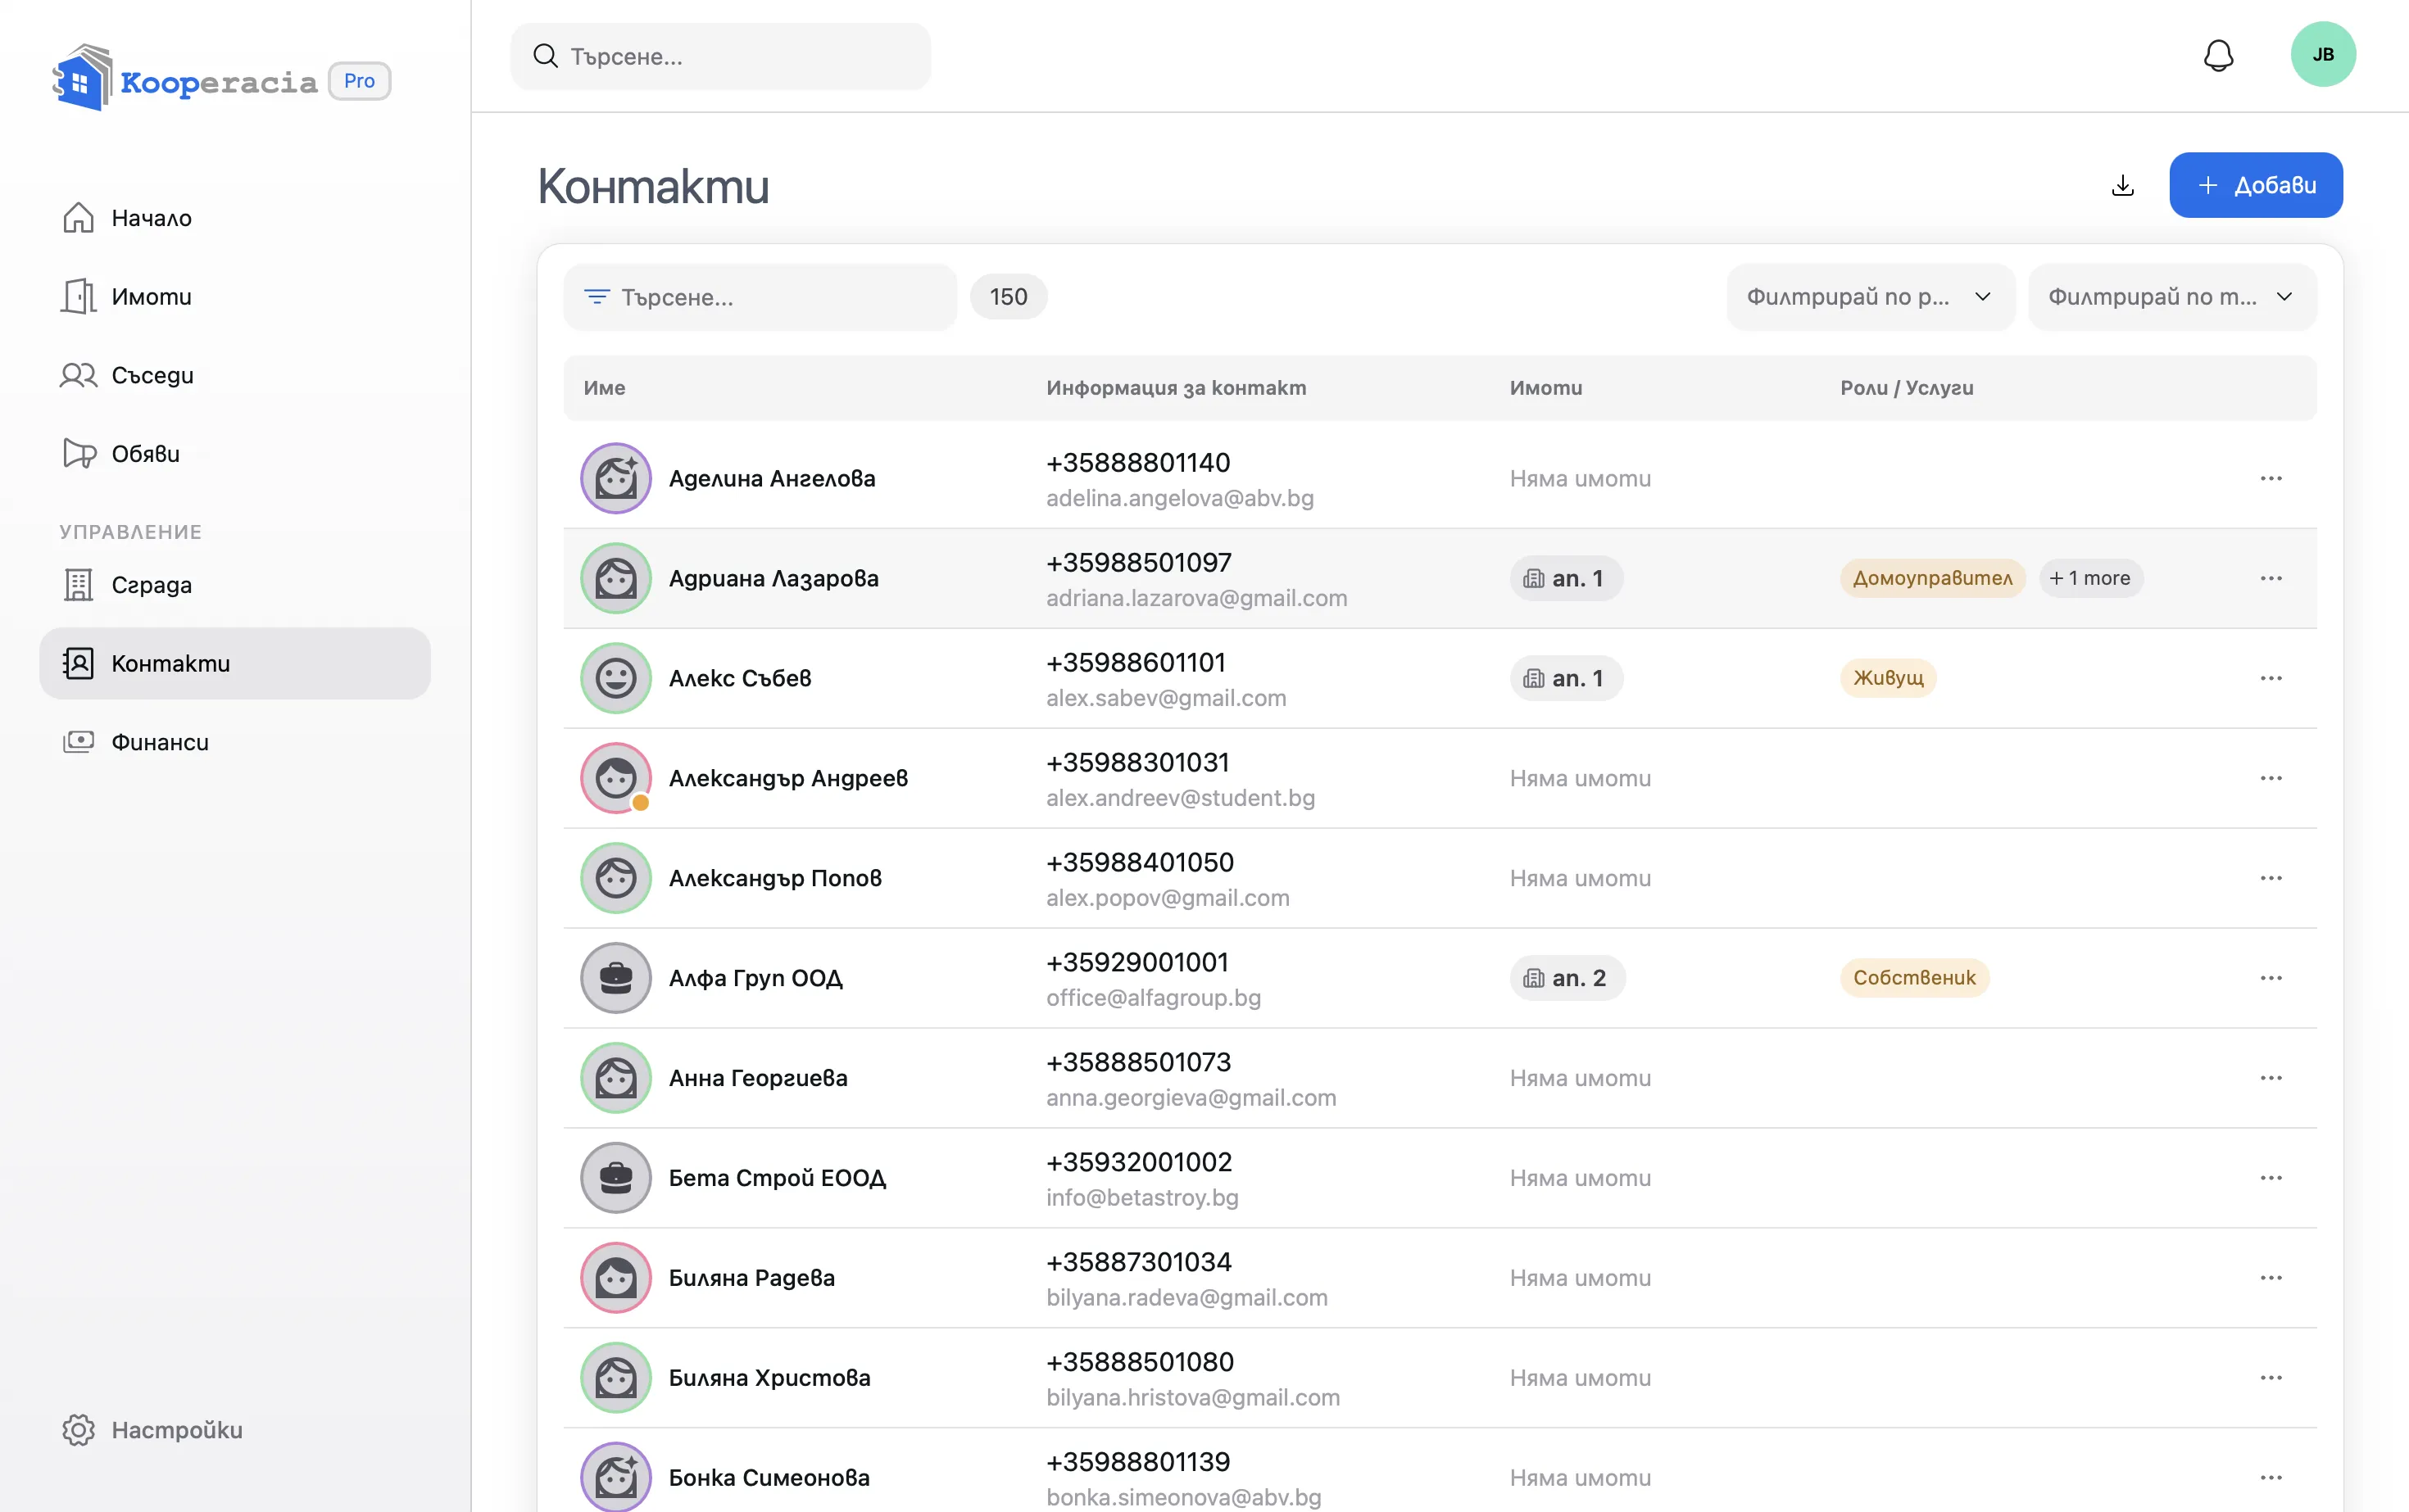Screen dimensions: 2409x1512
Task: Focus the top global search field
Action: (x=720, y=57)
